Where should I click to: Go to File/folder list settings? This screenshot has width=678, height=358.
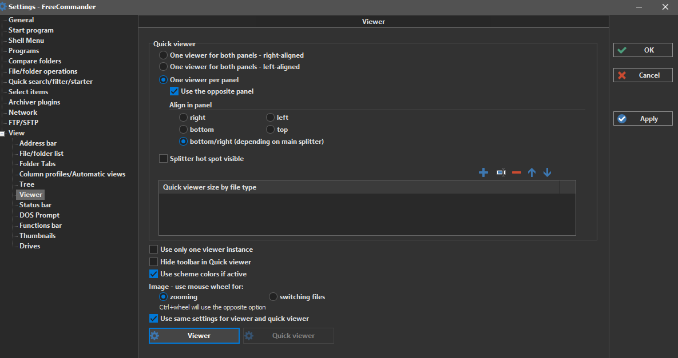coord(42,154)
